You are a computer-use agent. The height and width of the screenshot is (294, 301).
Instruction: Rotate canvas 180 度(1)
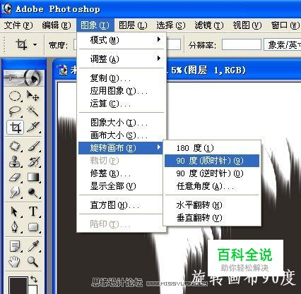[212, 148]
